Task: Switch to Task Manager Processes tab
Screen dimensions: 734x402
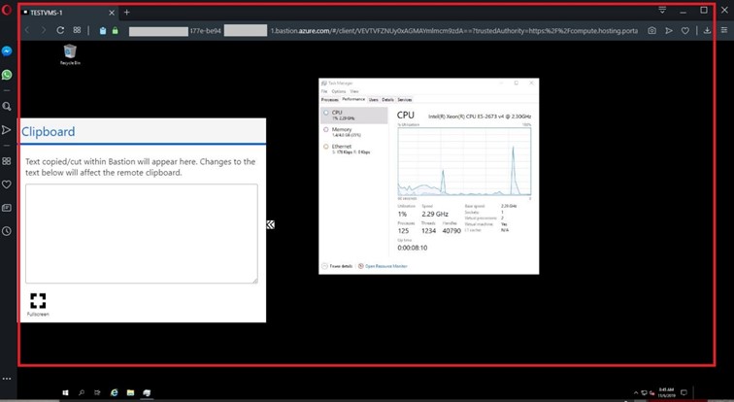Action: [329, 100]
